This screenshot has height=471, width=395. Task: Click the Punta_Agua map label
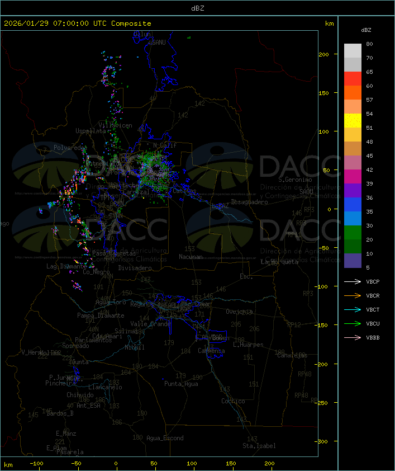tap(181, 384)
